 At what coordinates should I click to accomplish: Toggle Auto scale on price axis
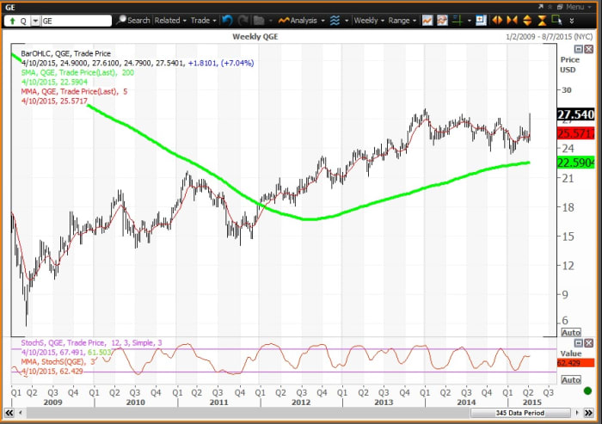tap(570, 332)
